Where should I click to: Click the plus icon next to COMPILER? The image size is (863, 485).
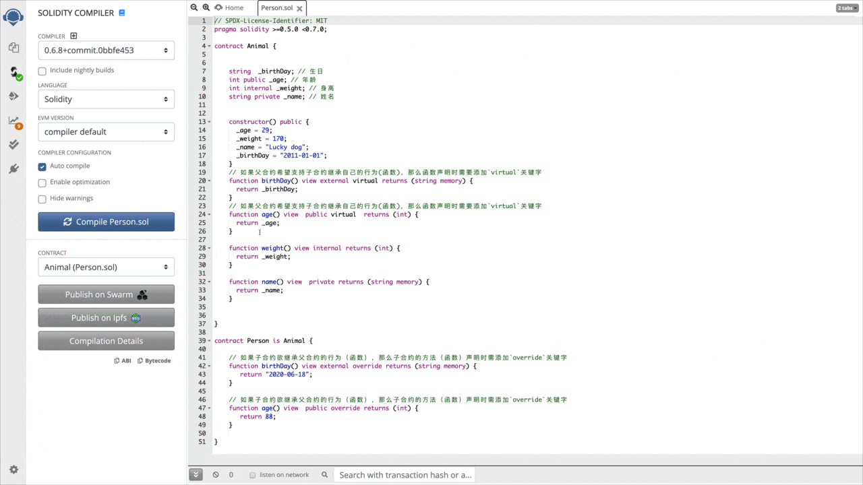(x=74, y=36)
